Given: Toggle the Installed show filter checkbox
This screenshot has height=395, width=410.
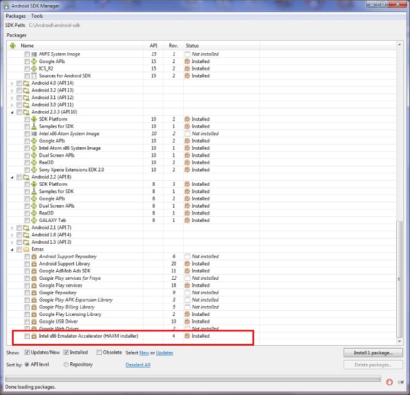Looking at the screenshot, I should point(66,353).
